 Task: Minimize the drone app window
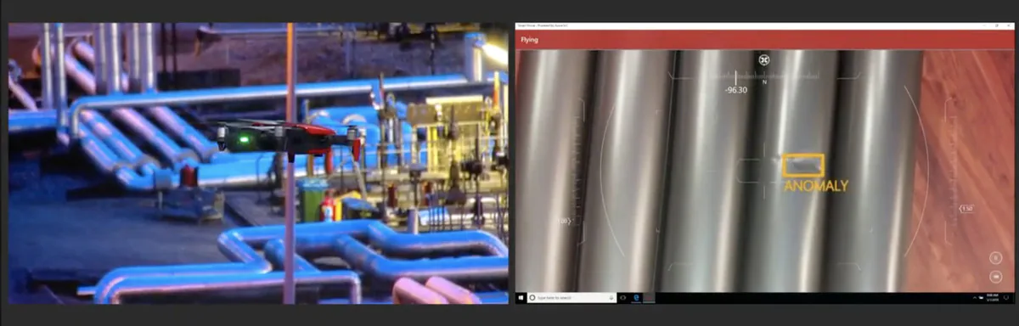point(984,25)
